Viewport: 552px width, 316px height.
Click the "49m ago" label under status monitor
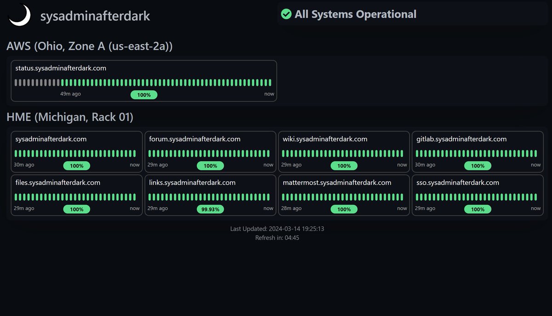pos(70,94)
